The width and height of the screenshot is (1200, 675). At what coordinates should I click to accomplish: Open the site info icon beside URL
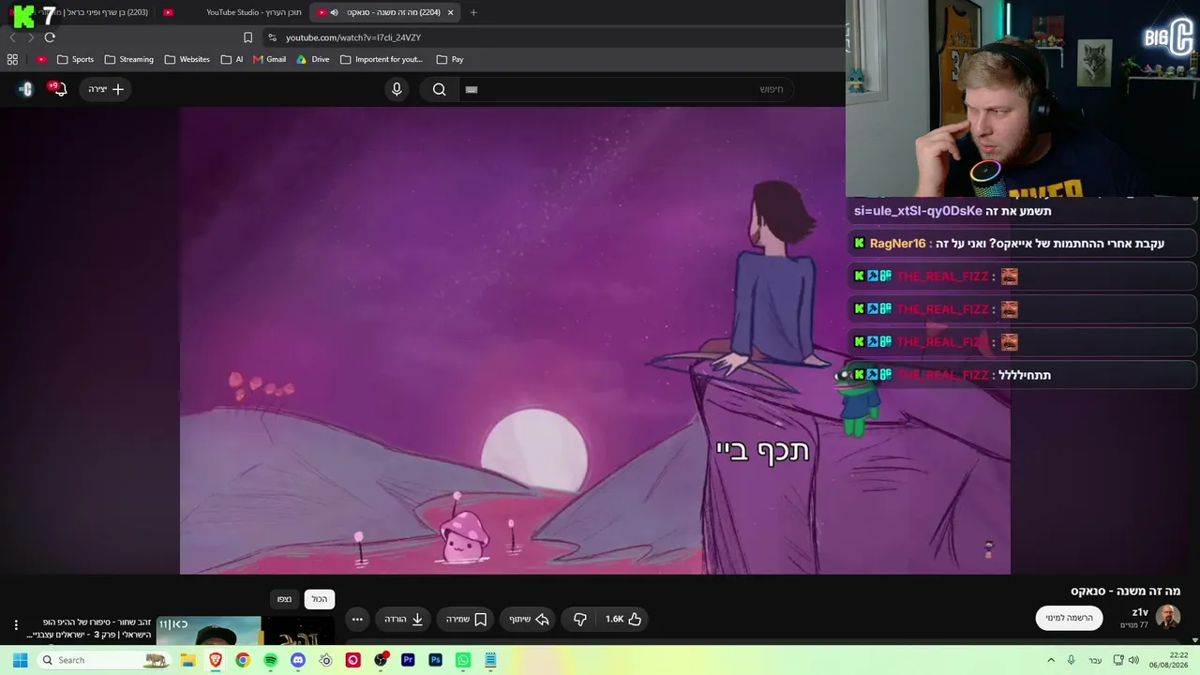coord(272,37)
